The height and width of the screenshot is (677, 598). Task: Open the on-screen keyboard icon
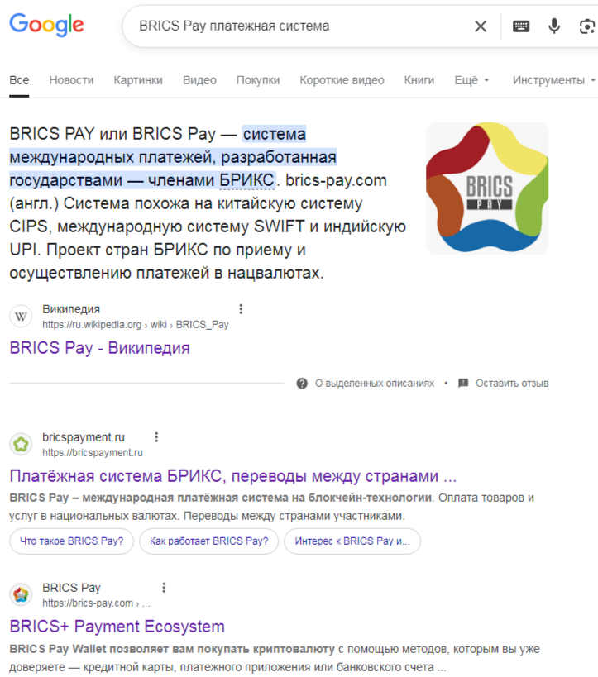pos(521,26)
